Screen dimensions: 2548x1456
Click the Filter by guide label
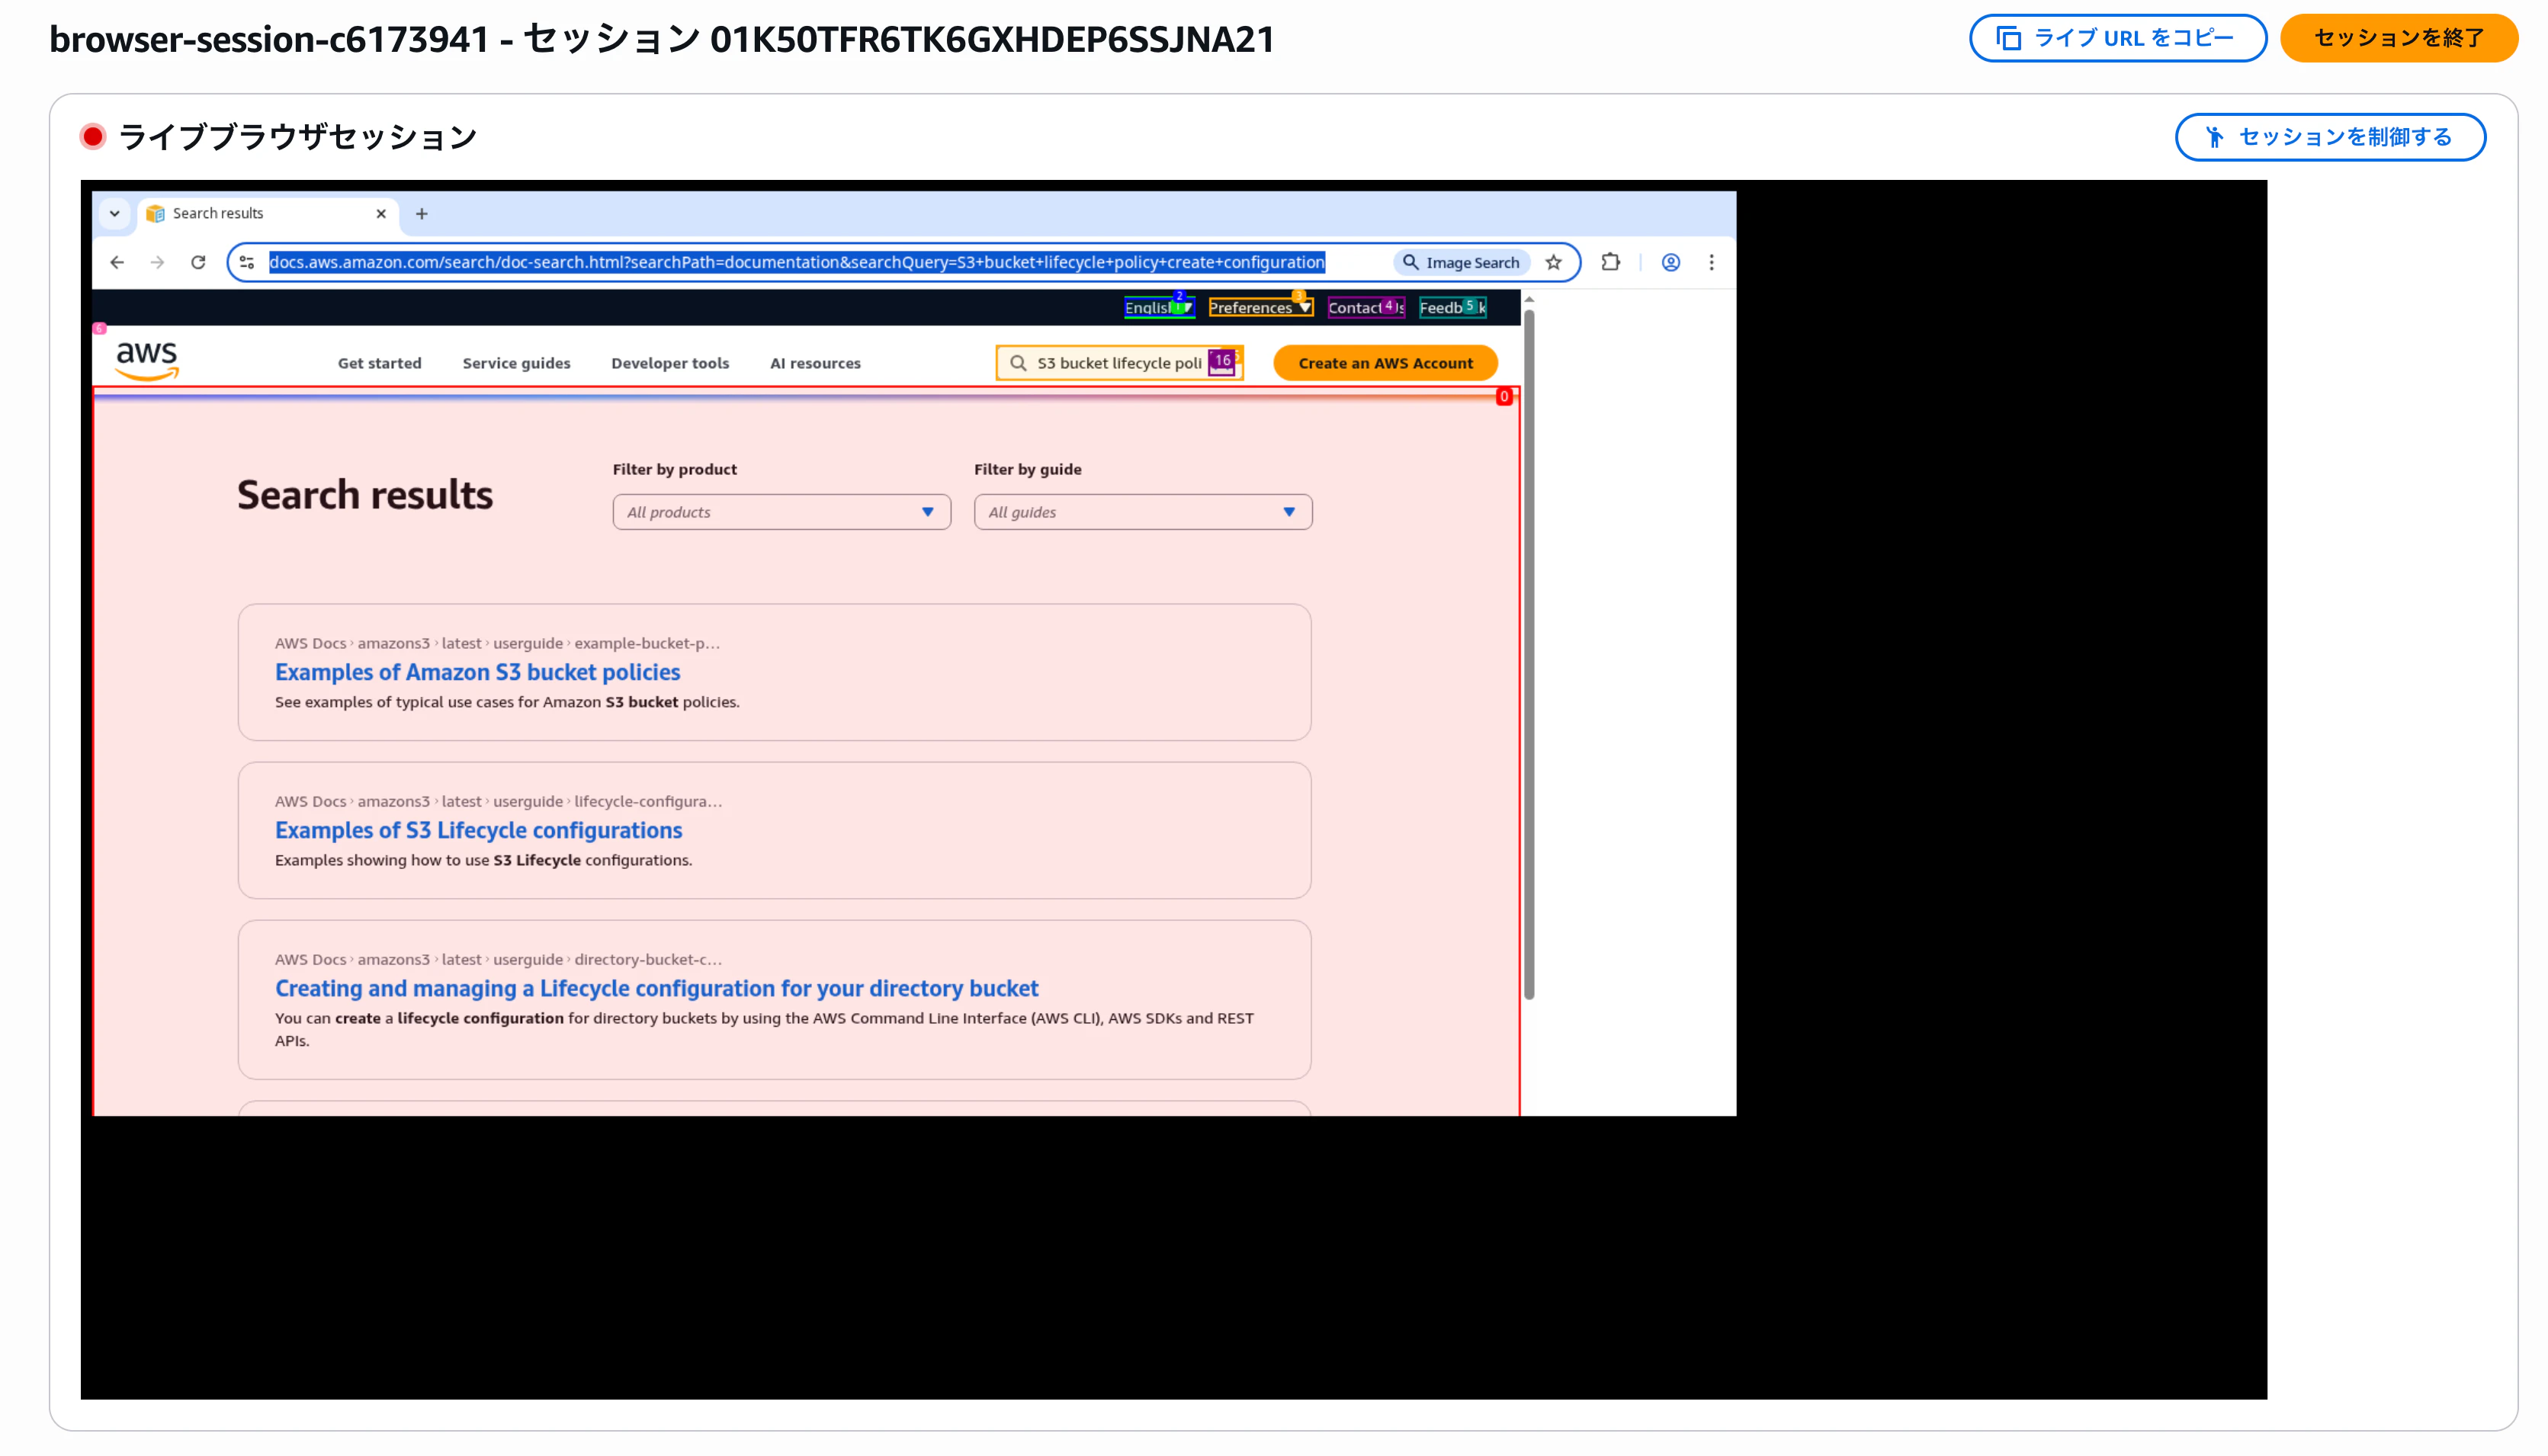pos(1028,469)
